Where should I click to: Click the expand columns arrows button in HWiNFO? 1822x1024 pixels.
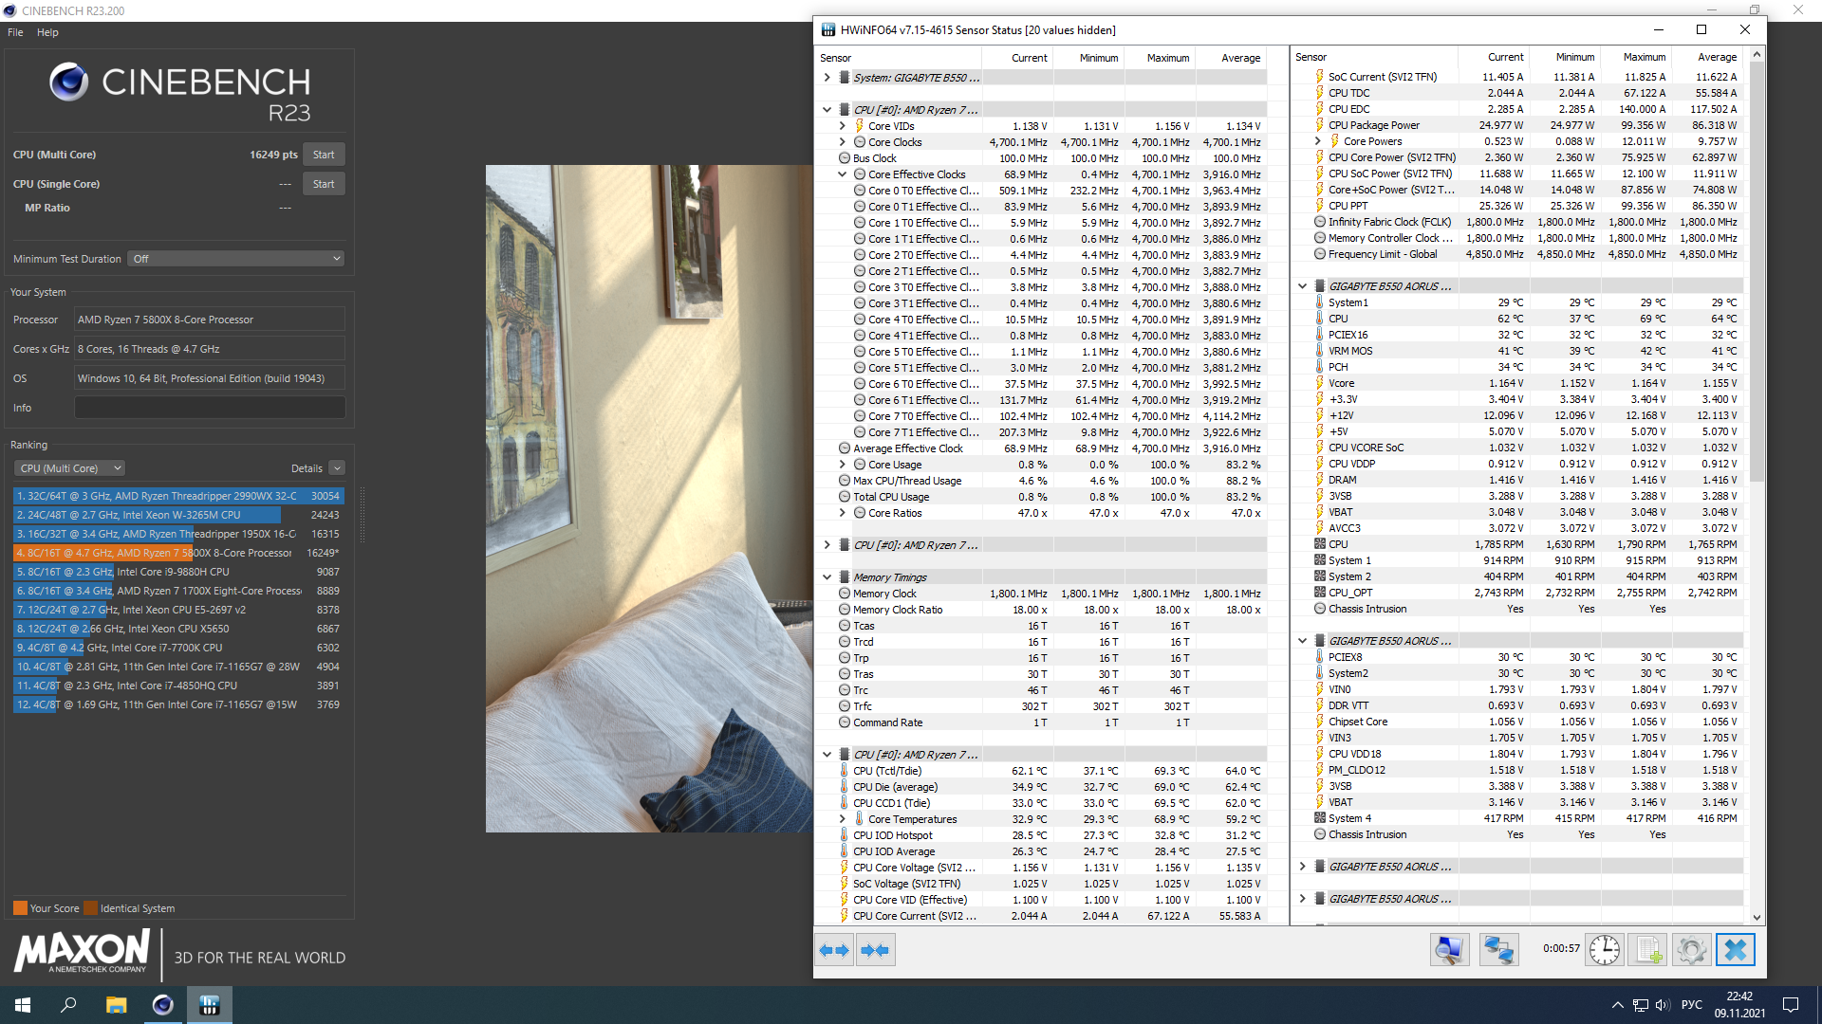pyautogui.click(x=834, y=950)
